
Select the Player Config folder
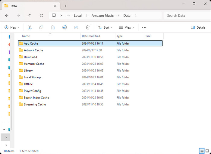coord(90,91)
